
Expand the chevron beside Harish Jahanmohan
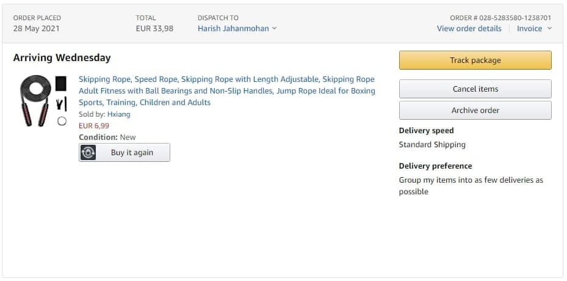[274, 29]
